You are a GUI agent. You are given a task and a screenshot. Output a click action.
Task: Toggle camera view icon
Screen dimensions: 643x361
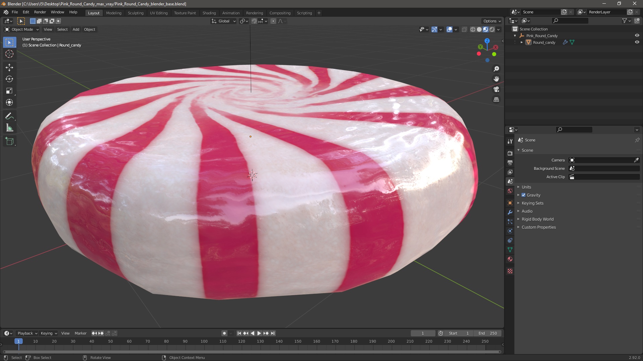point(496,89)
